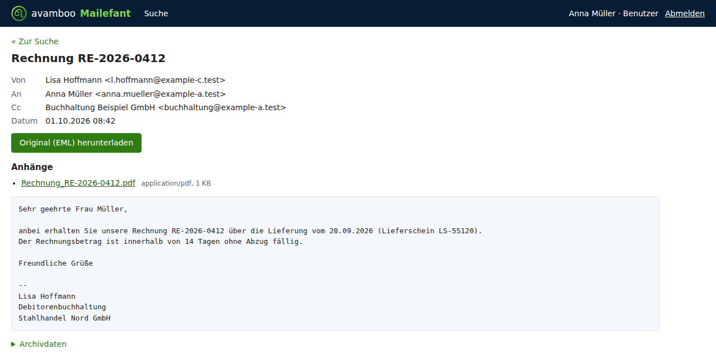Click the application/pdf, 1 KB label
Screen dimensions: 716x358
tap(176, 183)
